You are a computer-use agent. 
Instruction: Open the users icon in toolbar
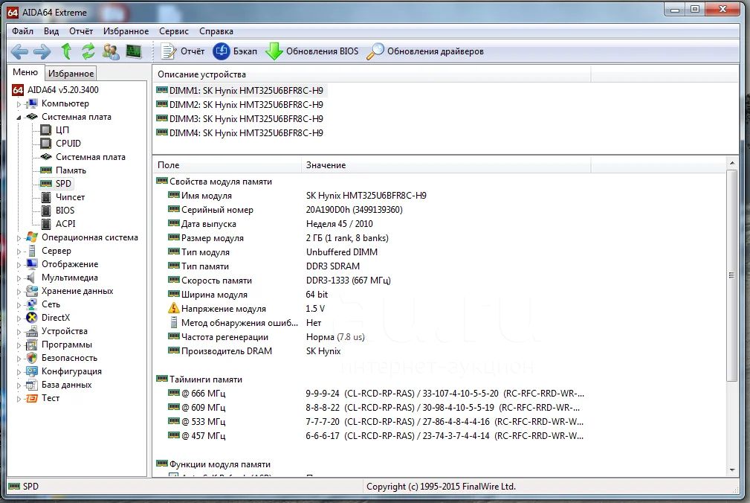click(111, 51)
